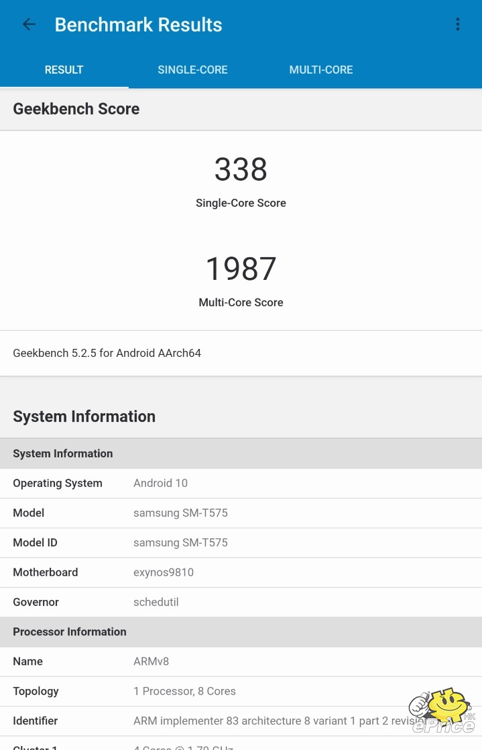
Task: Select the 1987 multi-core score
Action: pyautogui.click(x=241, y=269)
